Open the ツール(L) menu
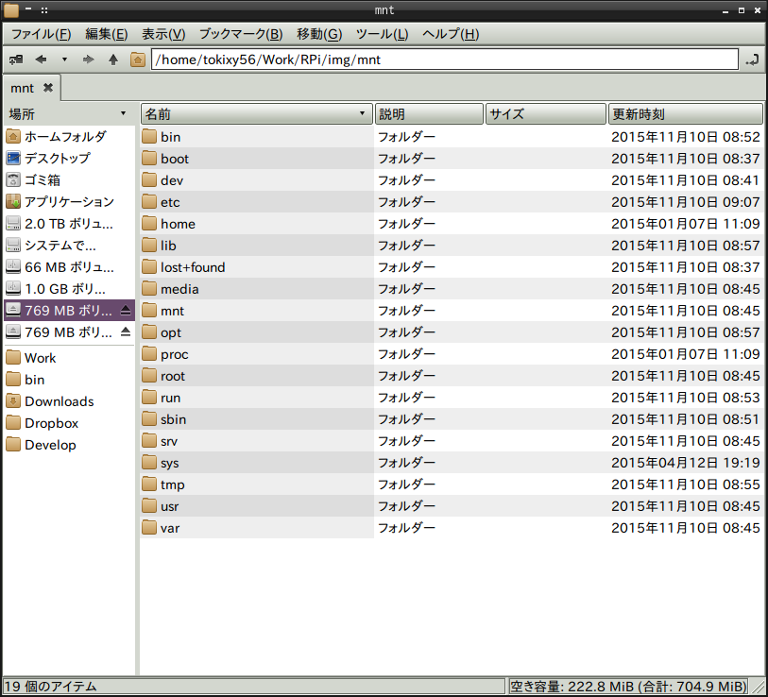Viewport: 768px width, 697px height. pyautogui.click(x=382, y=34)
